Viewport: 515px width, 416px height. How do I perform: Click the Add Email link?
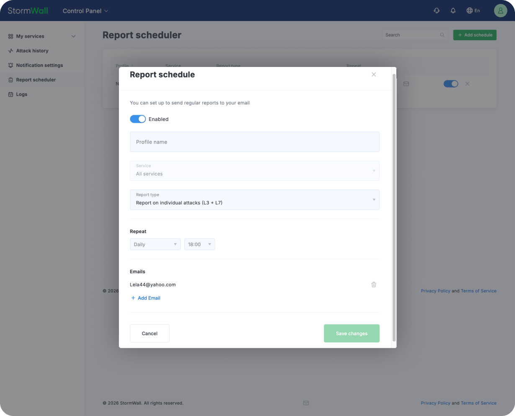click(x=146, y=298)
